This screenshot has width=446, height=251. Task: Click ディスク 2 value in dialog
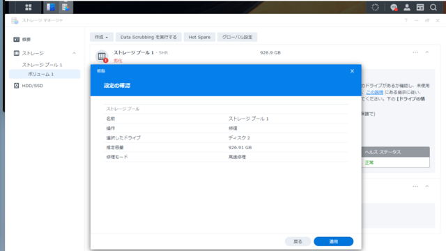(x=239, y=138)
